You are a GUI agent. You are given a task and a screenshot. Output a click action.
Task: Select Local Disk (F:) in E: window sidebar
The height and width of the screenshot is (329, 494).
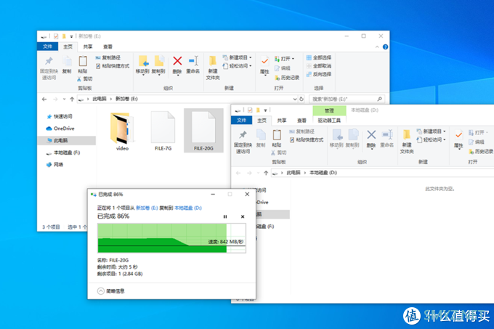pyautogui.click(x=63, y=153)
